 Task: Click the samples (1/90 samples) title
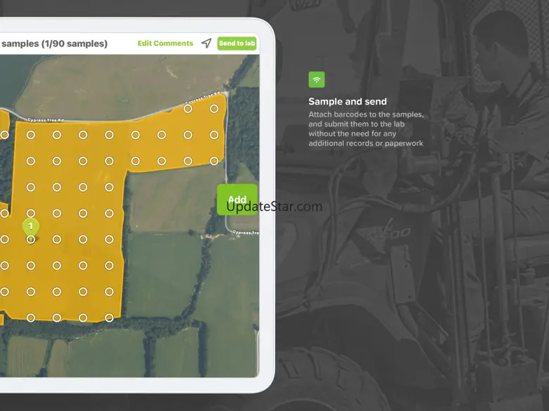coord(54,44)
